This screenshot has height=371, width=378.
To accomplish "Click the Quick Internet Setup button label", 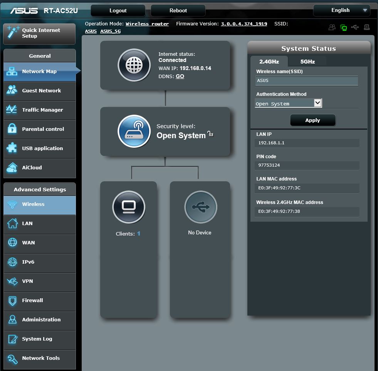I will (x=41, y=33).
